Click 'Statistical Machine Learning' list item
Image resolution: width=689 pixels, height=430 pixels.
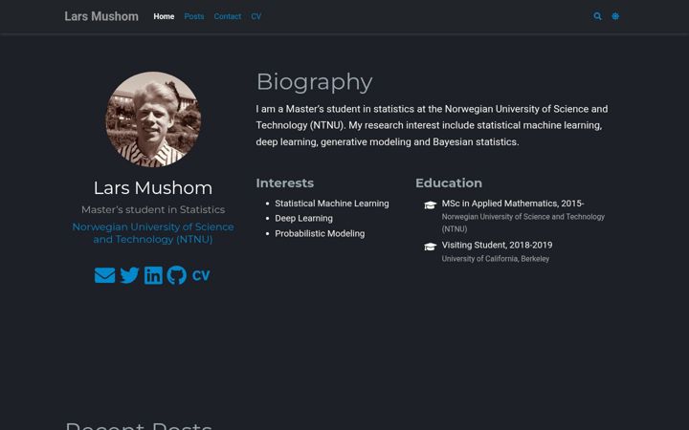tap(332, 204)
